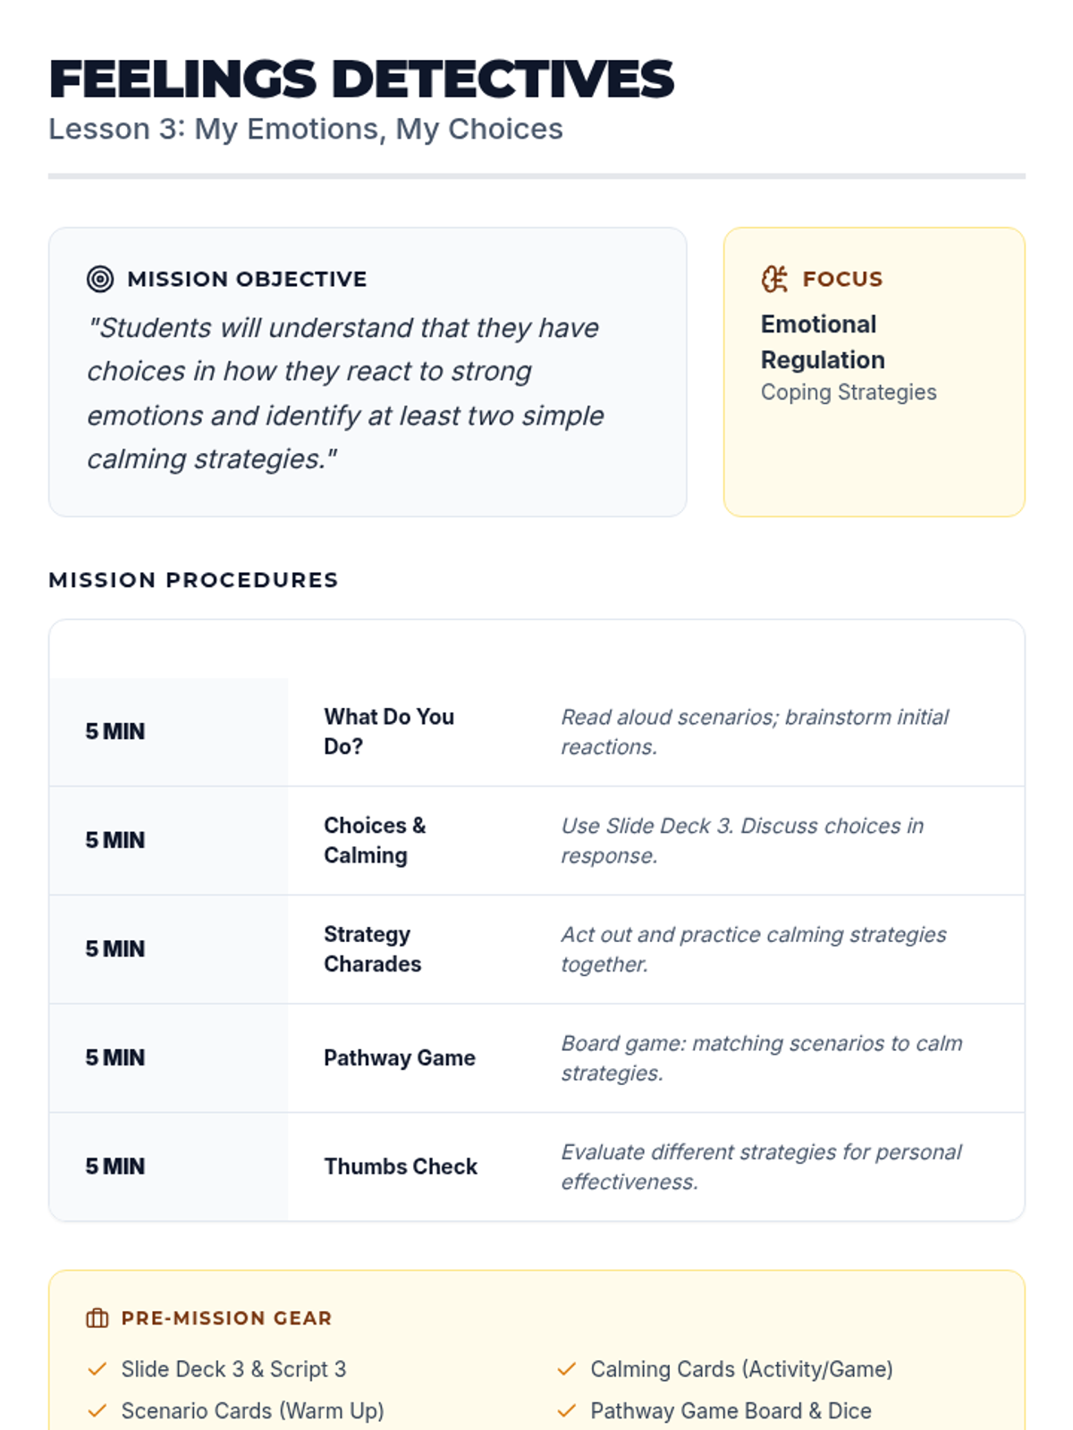Viewport: 1073px width, 1430px height.
Task: Click the checkmark beside Pathway Game Board & Dice
Action: pyautogui.click(x=566, y=1411)
